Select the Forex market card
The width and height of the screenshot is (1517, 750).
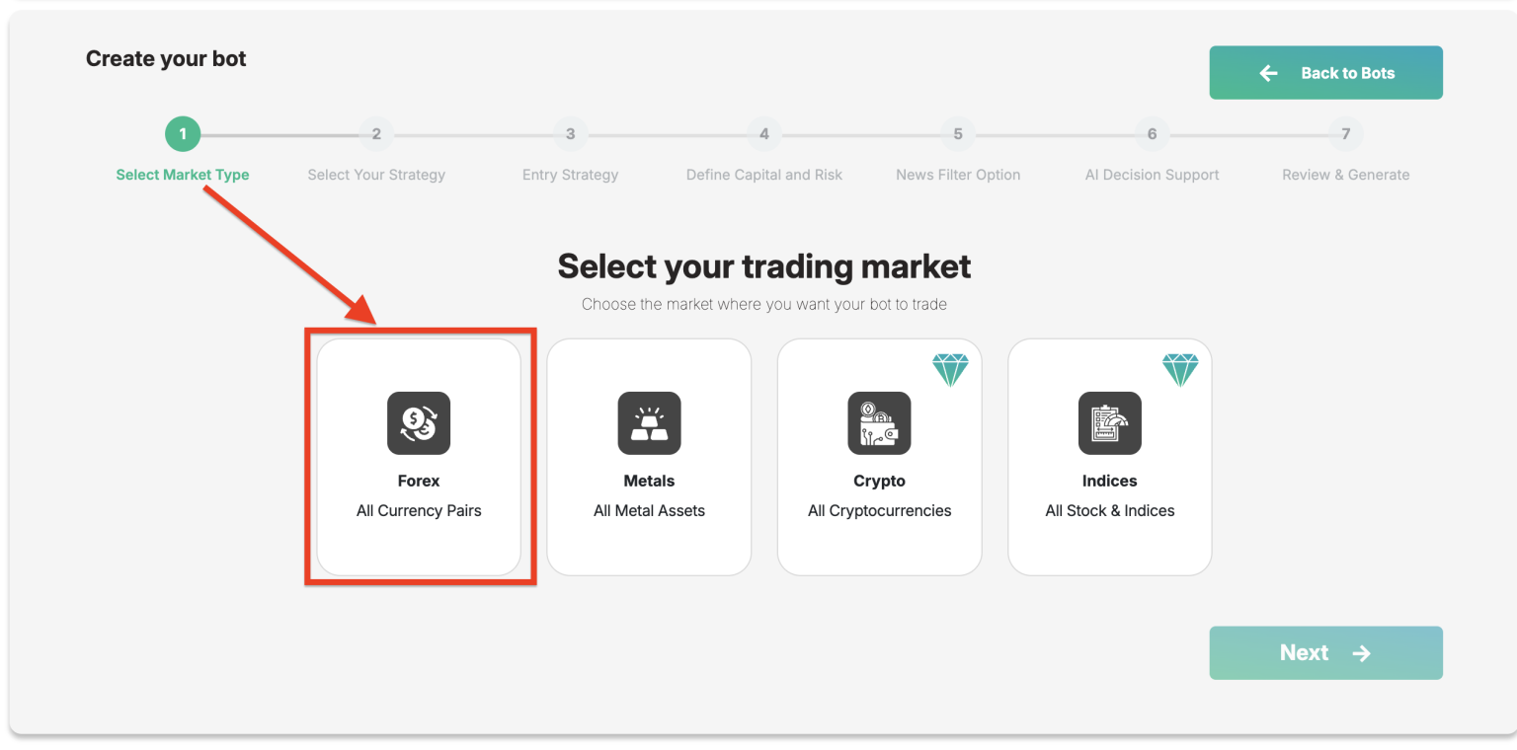click(418, 456)
